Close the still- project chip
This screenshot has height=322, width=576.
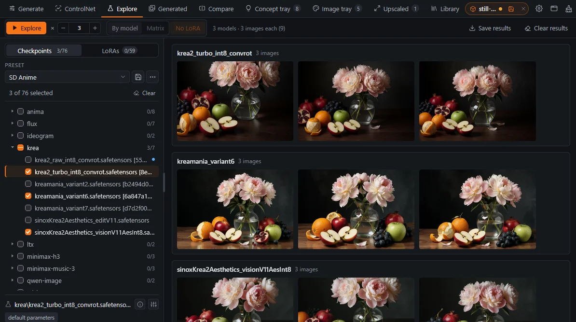pyautogui.click(x=523, y=9)
